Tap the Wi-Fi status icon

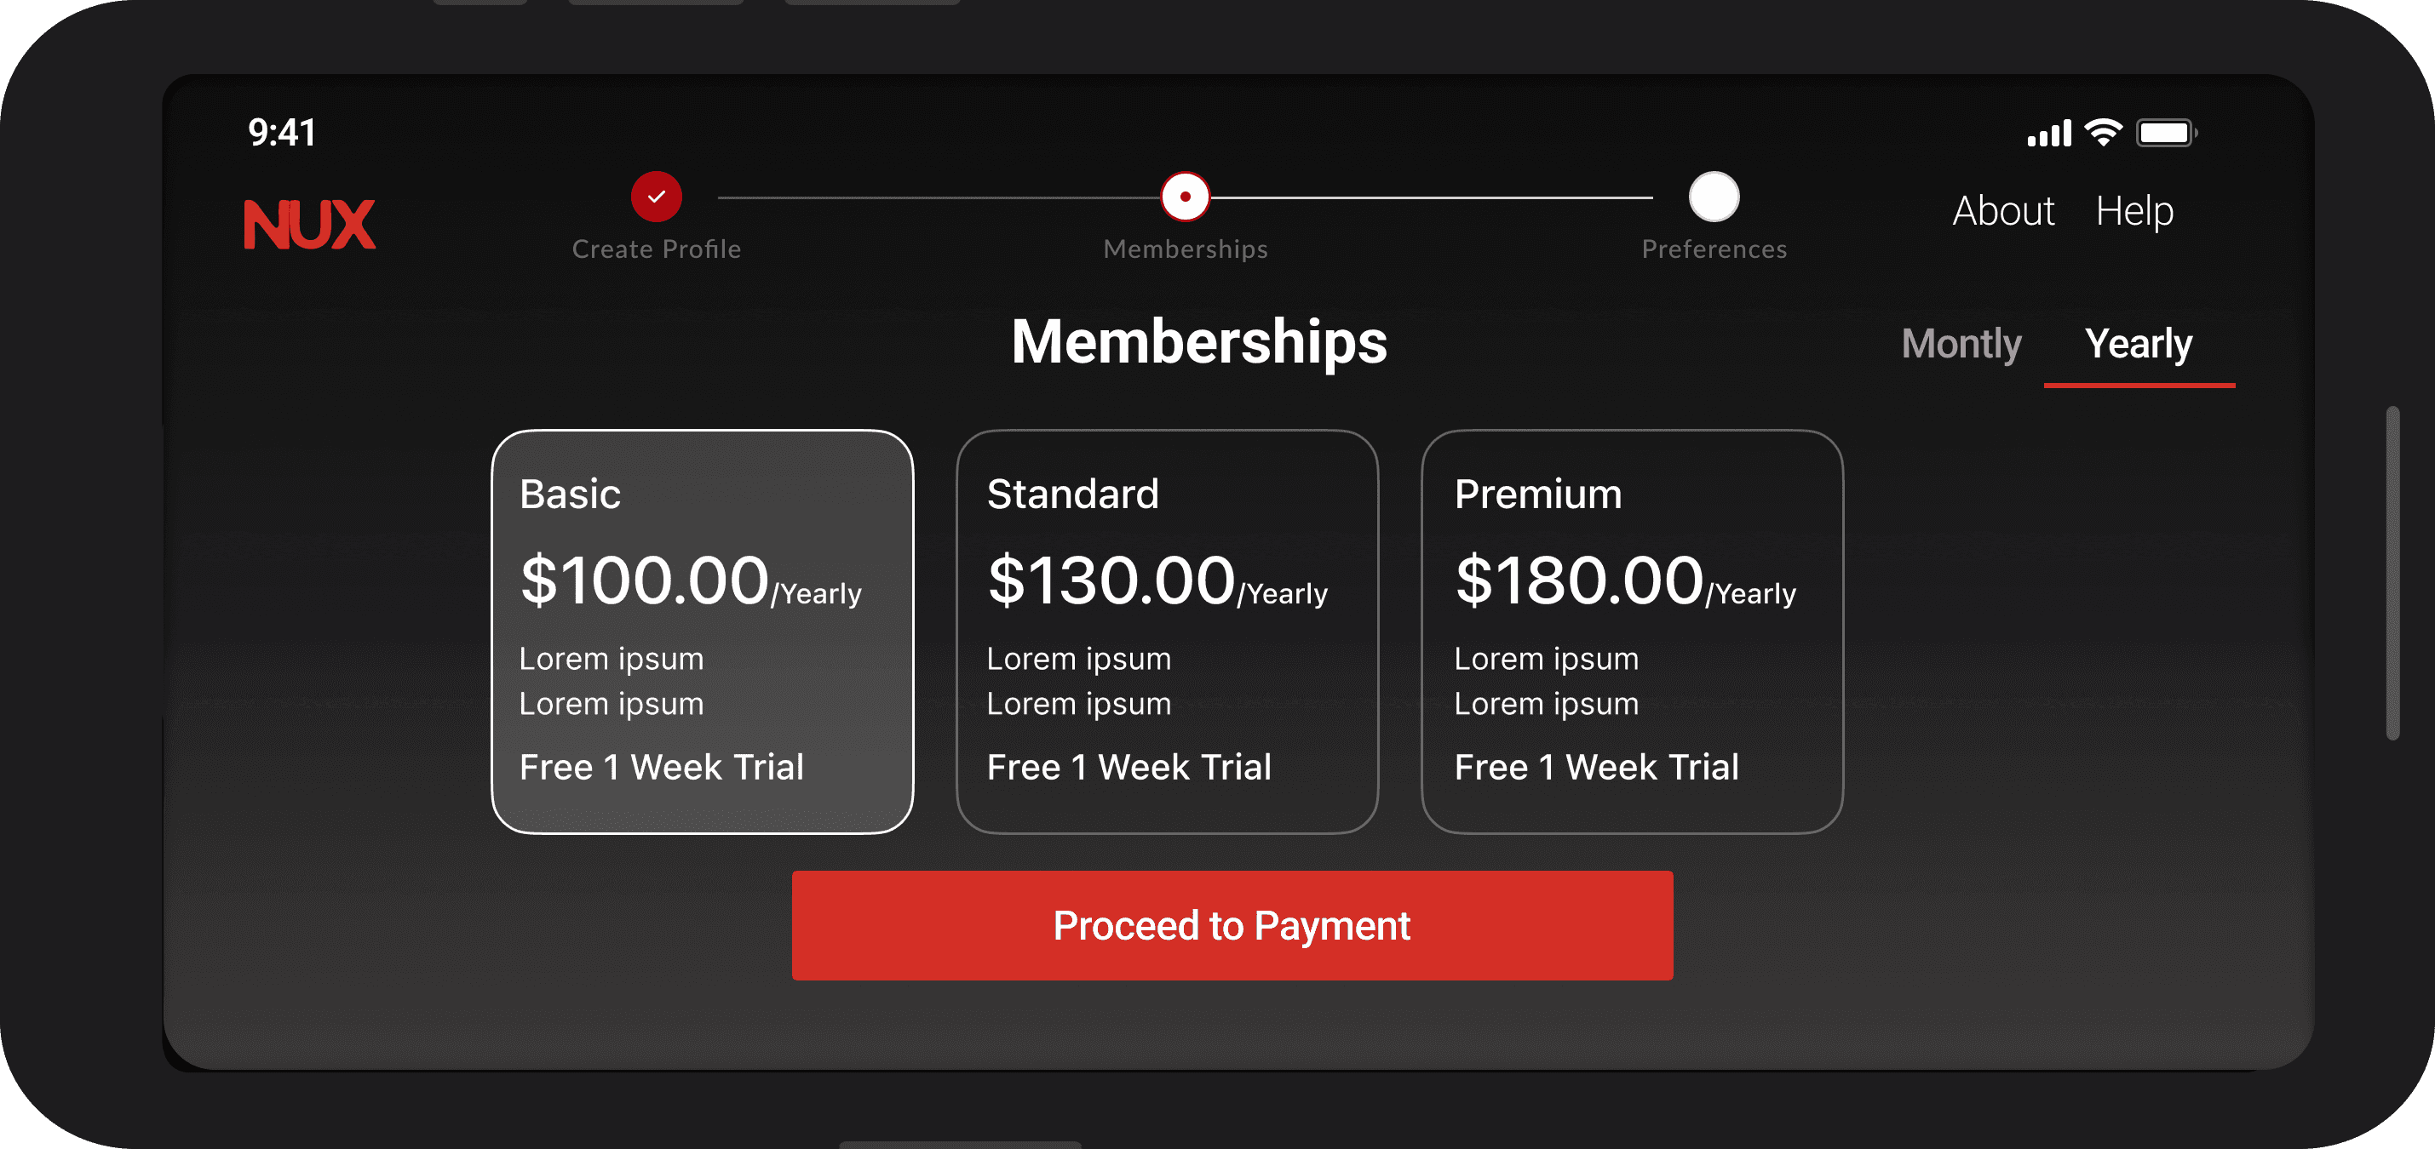tap(2103, 134)
